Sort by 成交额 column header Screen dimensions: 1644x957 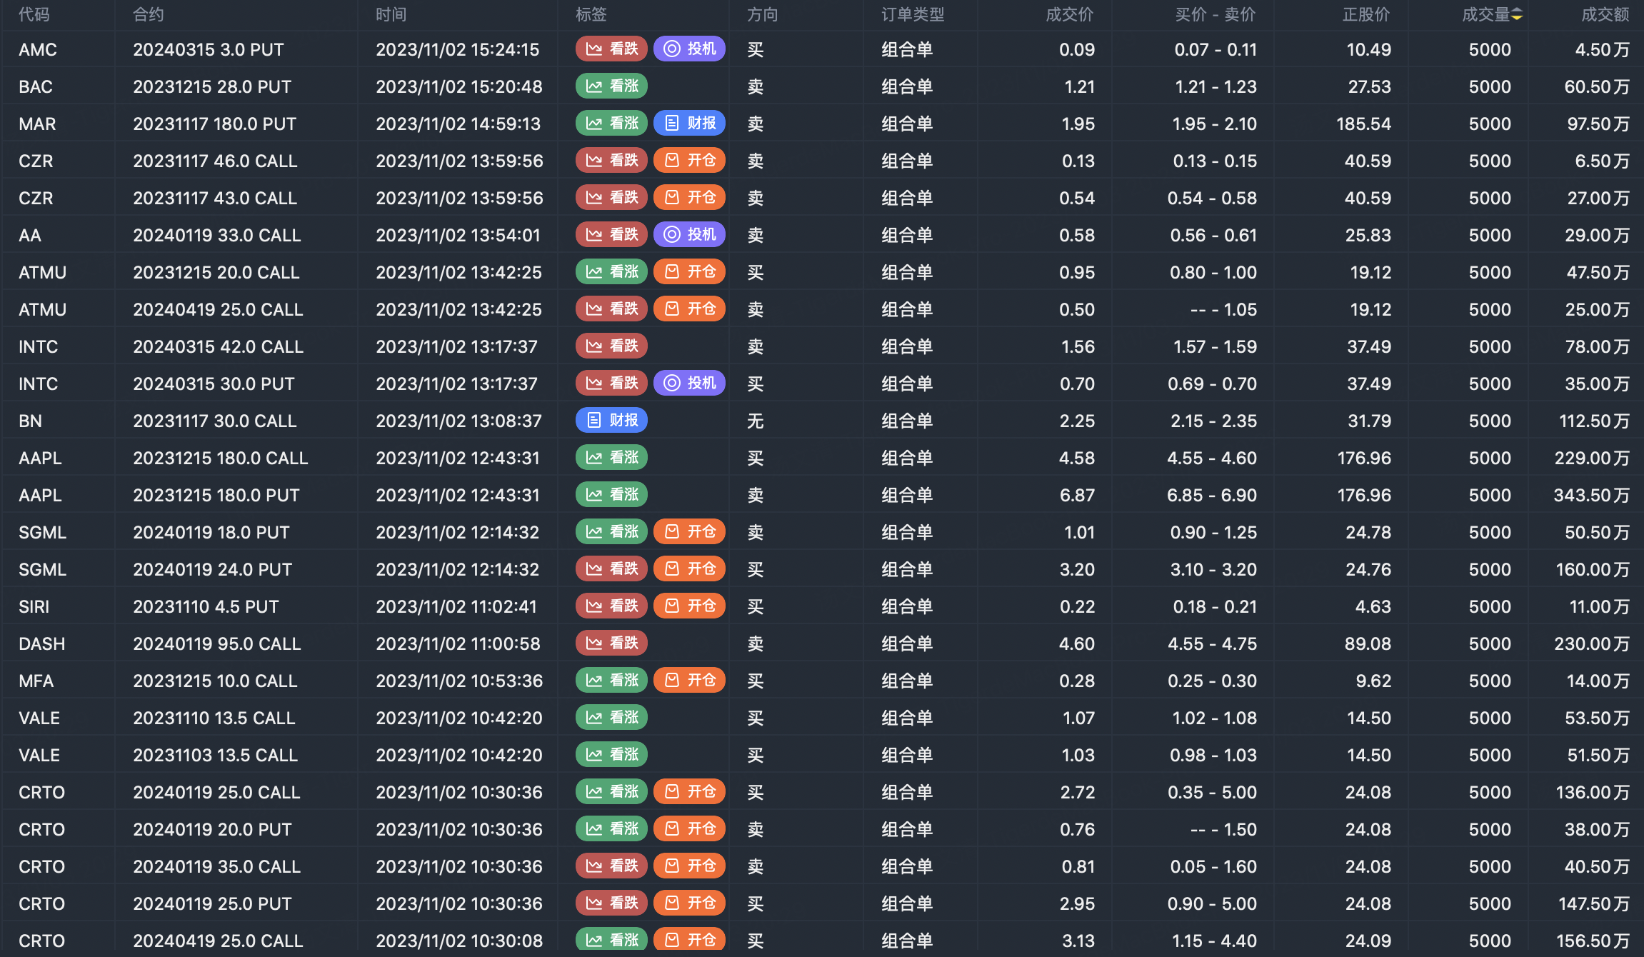1605,14
